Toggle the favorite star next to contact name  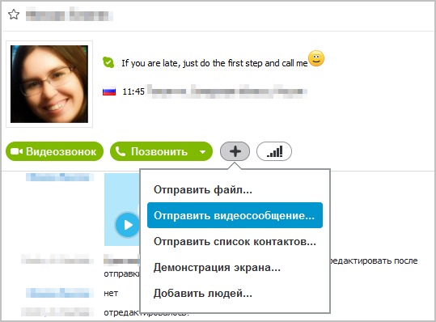click(14, 15)
